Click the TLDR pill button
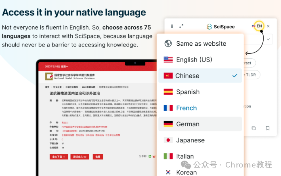Viewport: 281px width, 176px height. [252, 75]
